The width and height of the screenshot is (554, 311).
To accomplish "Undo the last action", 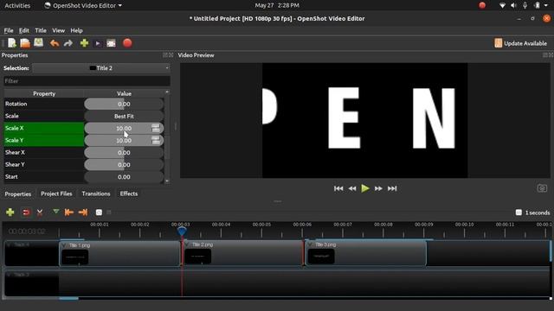I will coord(55,43).
